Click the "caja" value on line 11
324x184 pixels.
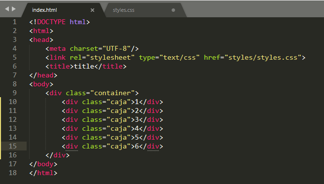point(119,111)
